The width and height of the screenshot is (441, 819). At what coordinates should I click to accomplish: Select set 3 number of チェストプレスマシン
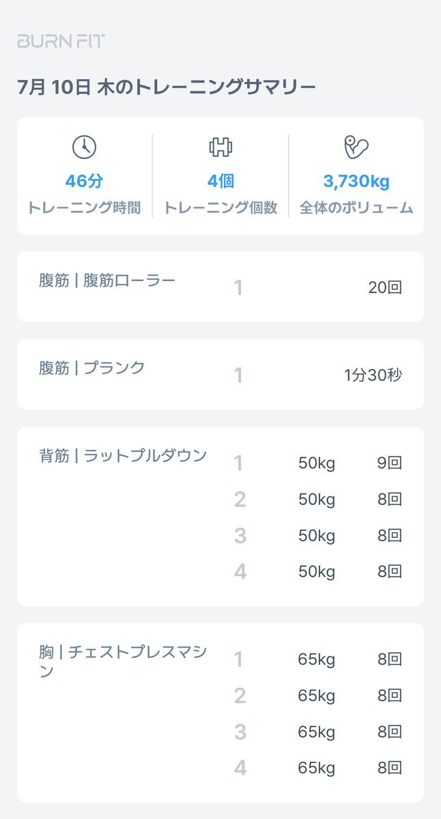click(x=240, y=732)
